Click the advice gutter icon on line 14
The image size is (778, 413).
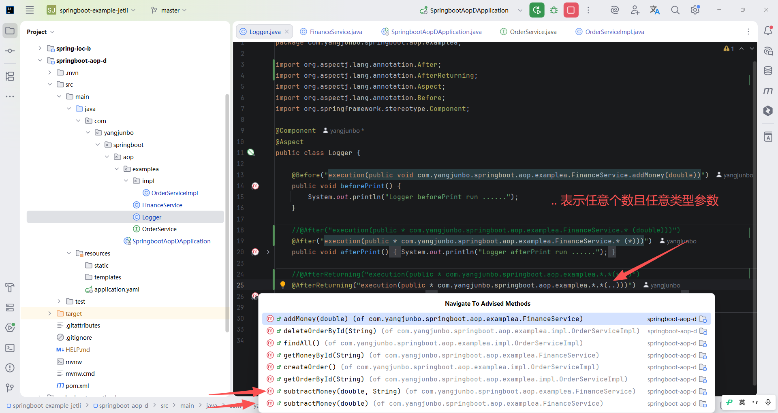point(255,186)
